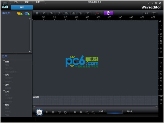Collapse the 音量 effects group

click(x=4, y=61)
